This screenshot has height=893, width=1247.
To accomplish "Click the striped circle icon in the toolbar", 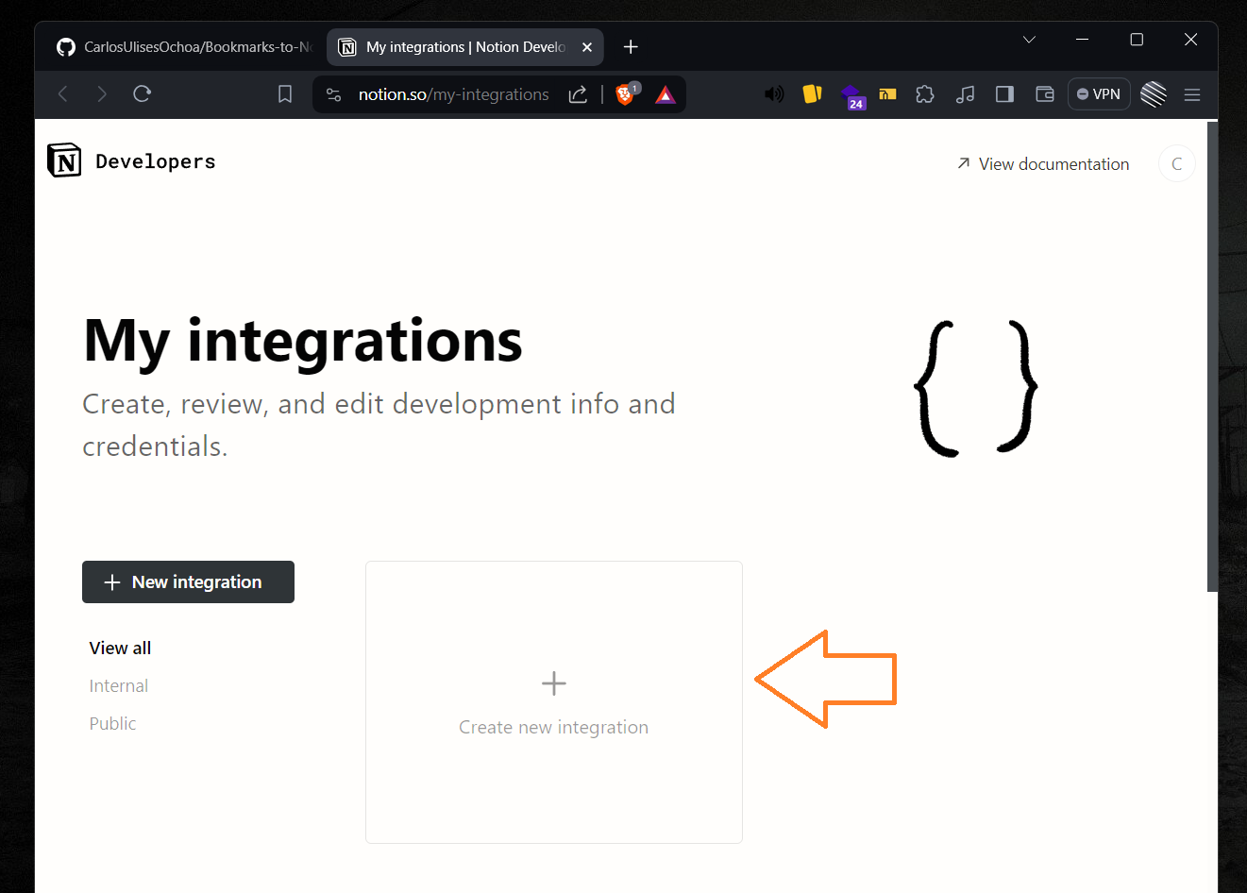I will pos(1154,94).
